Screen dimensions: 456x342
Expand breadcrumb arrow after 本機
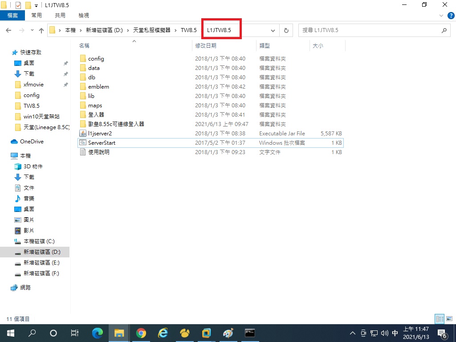tap(80, 30)
